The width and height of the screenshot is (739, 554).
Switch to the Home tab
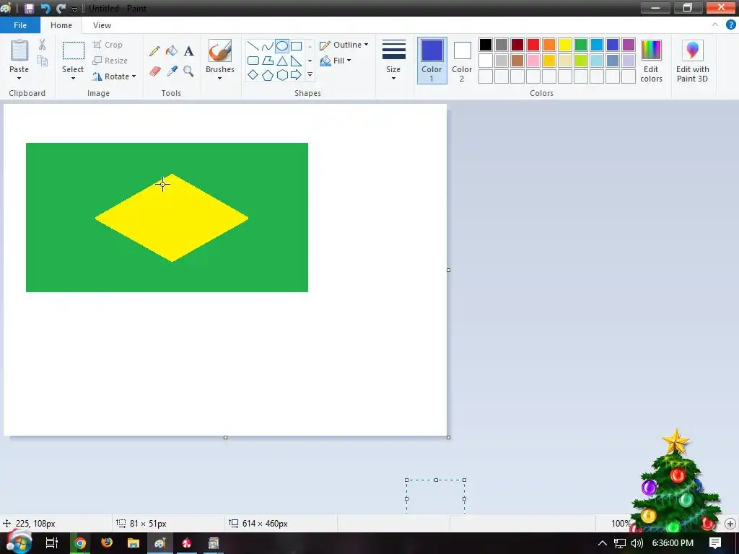point(61,25)
